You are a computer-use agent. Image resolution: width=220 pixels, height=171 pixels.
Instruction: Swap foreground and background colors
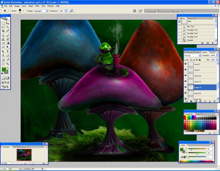coord(8,68)
